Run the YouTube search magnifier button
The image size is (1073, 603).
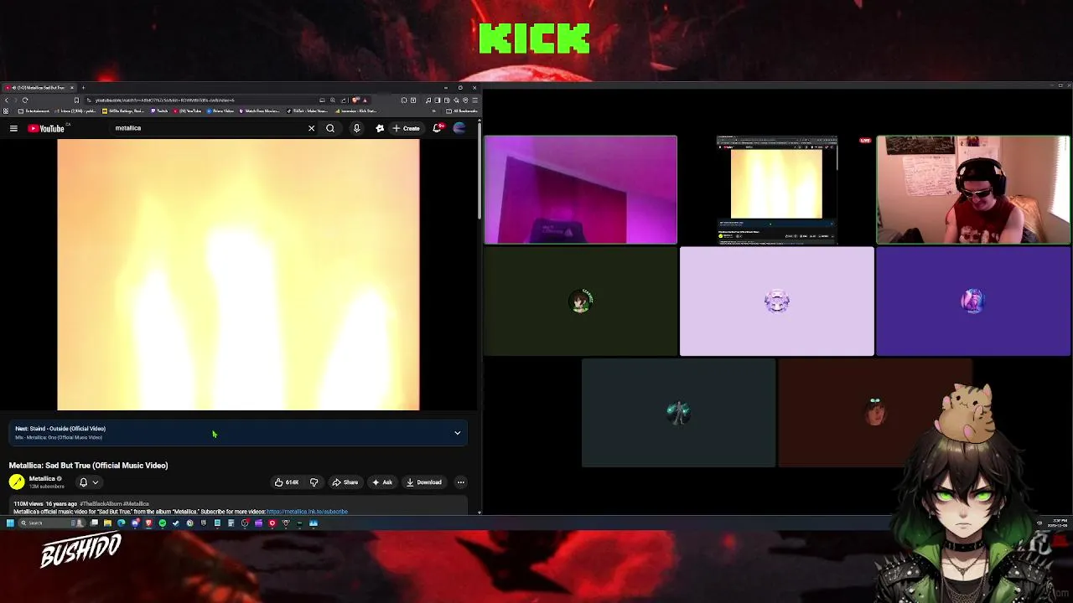(330, 128)
